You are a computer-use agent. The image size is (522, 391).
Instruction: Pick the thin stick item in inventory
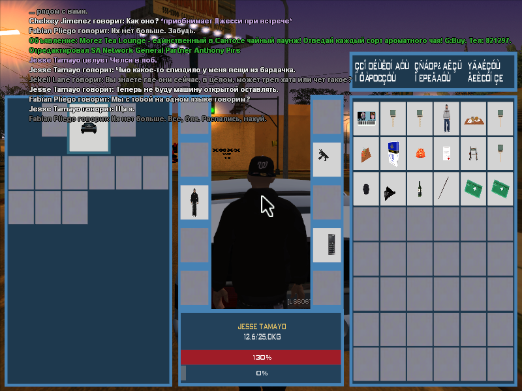[446, 189]
